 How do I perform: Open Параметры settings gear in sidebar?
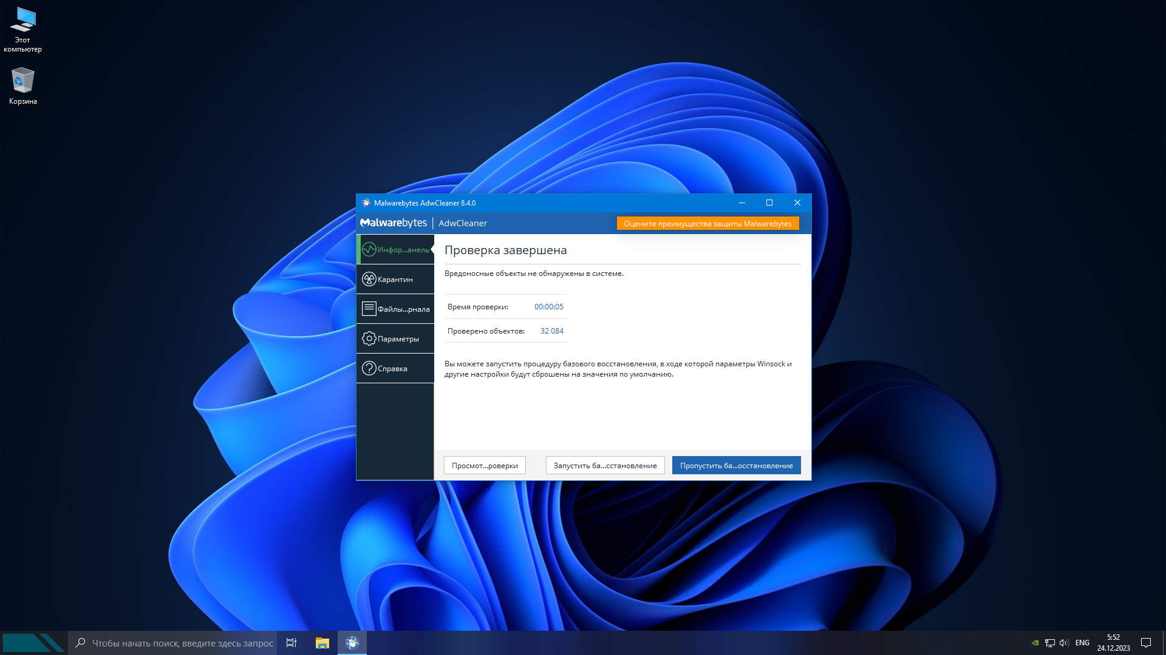pos(369,338)
